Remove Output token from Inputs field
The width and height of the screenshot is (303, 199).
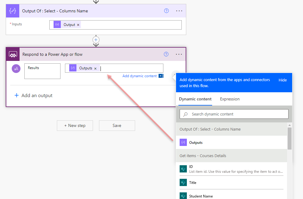78,25
